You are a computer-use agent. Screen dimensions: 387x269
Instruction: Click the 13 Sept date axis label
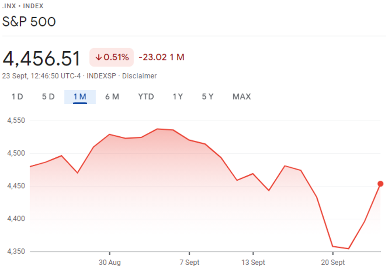pos(253,262)
